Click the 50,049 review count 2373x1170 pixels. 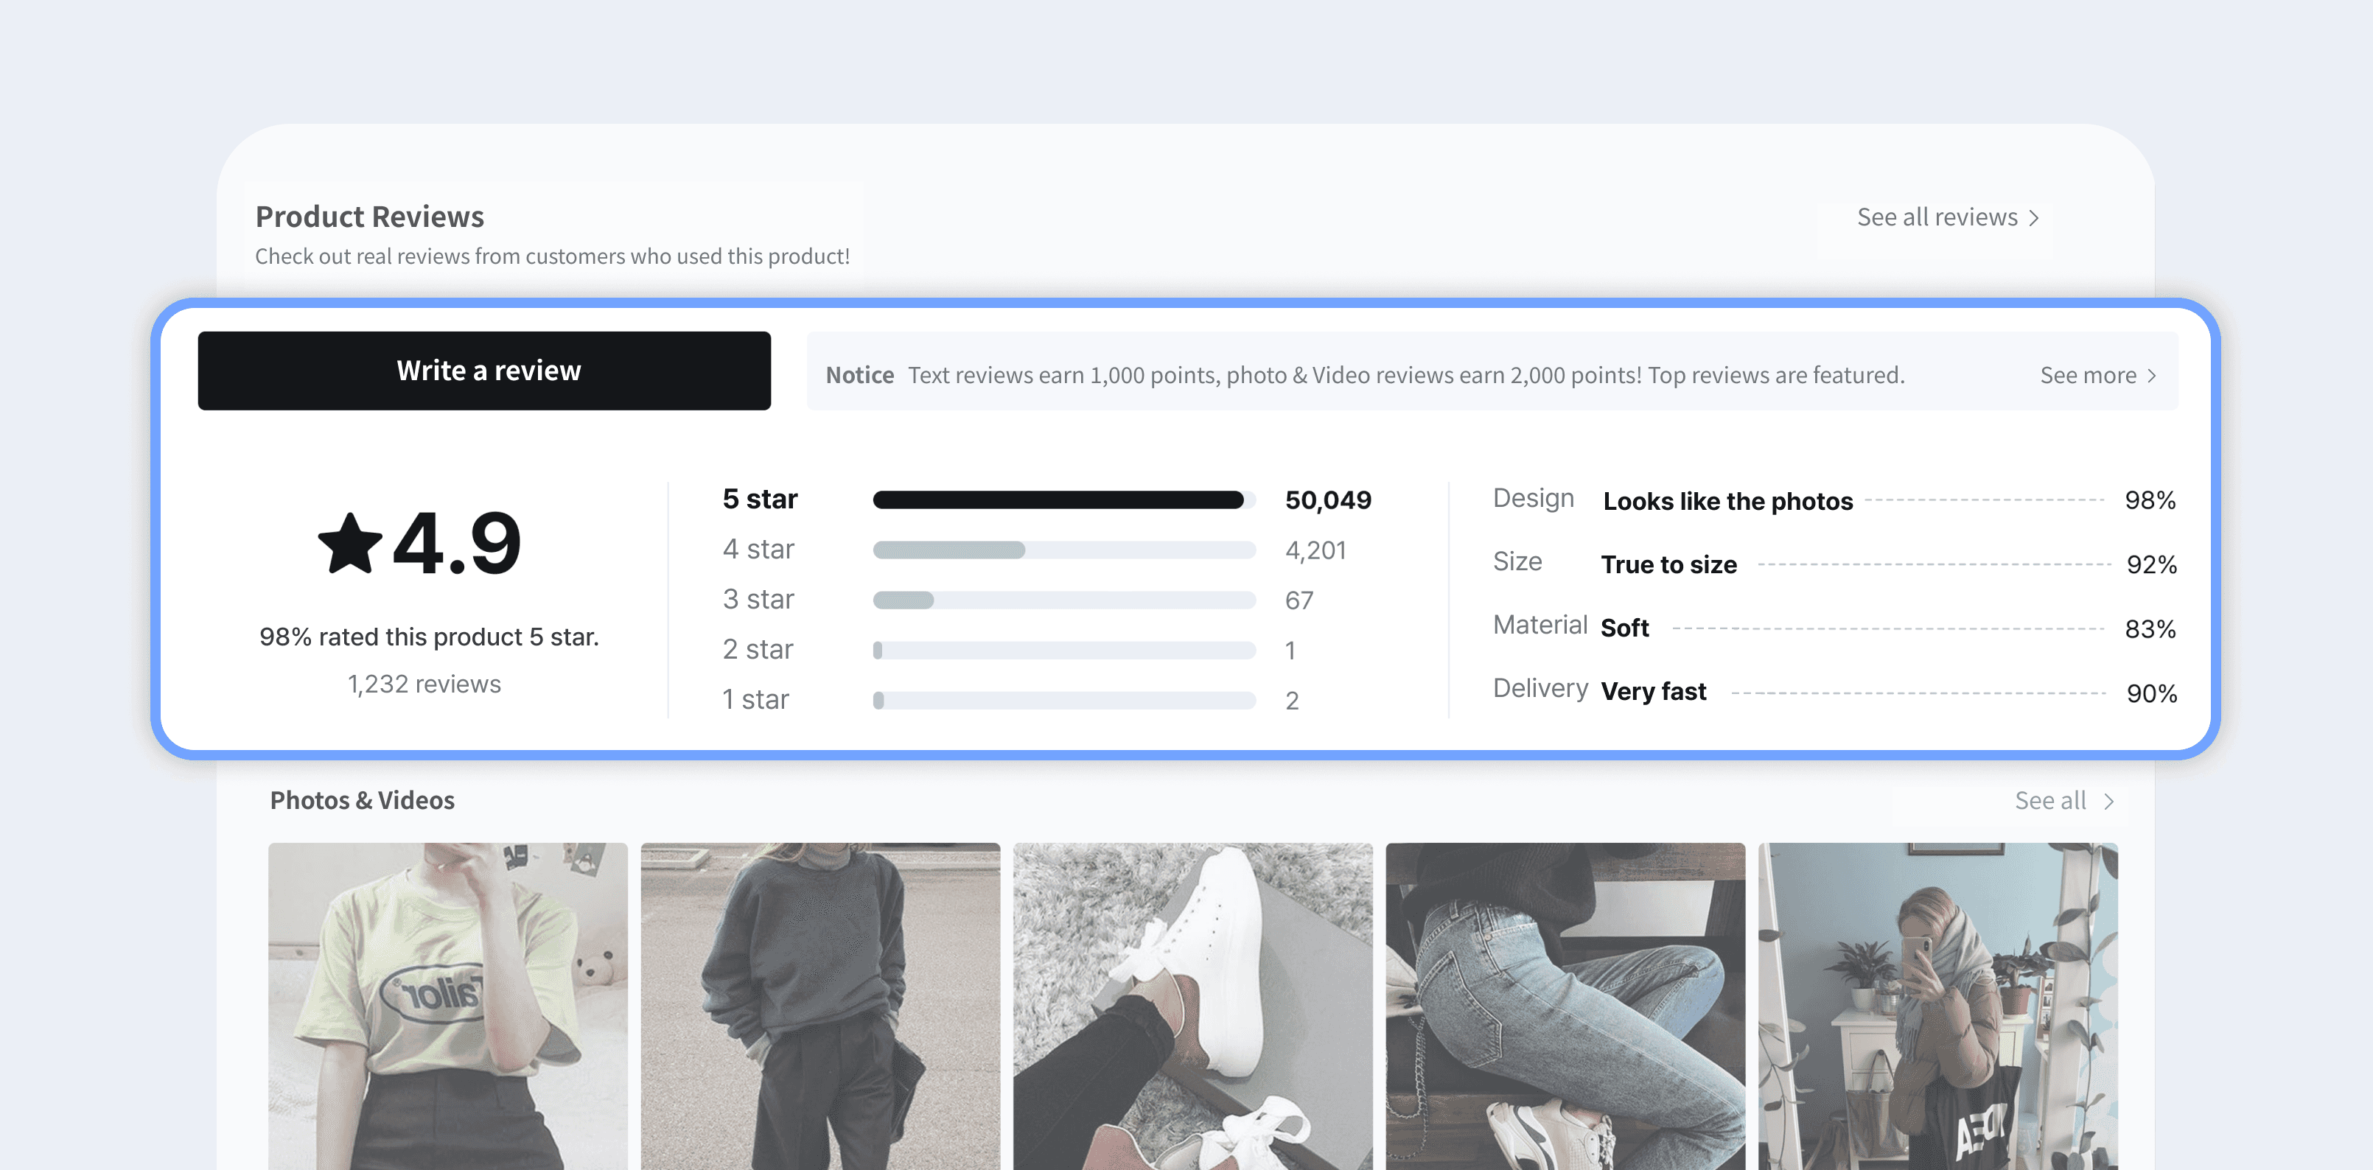pyautogui.click(x=1328, y=500)
